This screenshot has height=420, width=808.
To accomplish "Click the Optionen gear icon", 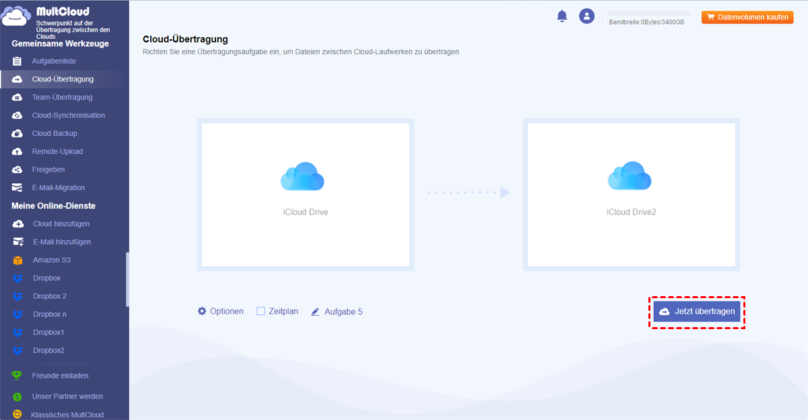I will (x=202, y=312).
